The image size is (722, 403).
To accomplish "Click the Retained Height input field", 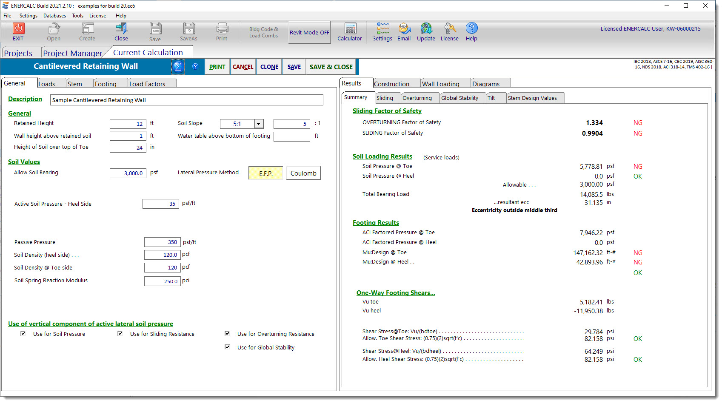I will coord(128,124).
